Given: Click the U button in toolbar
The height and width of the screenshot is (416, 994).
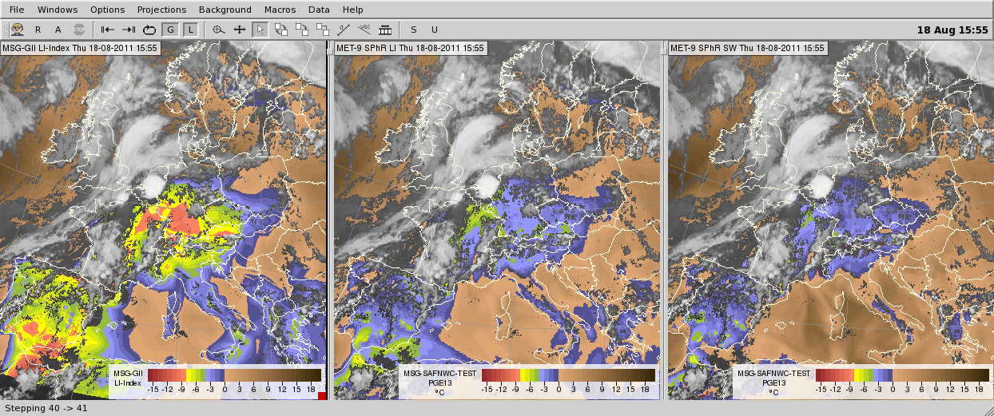Looking at the screenshot, I should tap(434, 30).
